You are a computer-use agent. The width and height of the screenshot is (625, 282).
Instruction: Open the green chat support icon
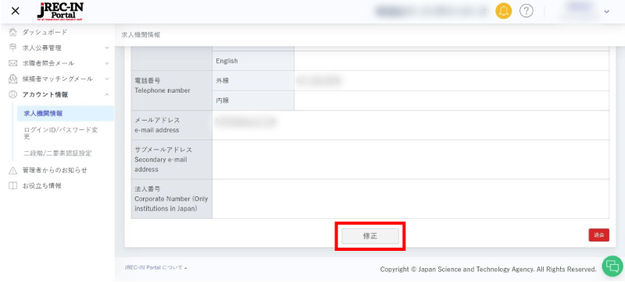pyautogui.click(x=612, y=266)
